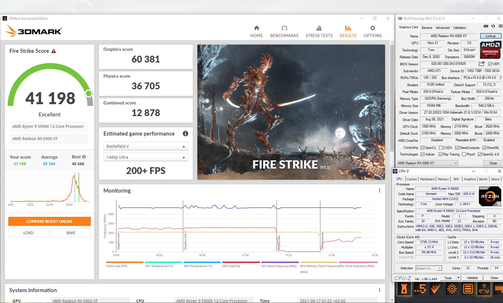Toggle the OpenGL 4.6 checkbox

click(x=480, y=154)
